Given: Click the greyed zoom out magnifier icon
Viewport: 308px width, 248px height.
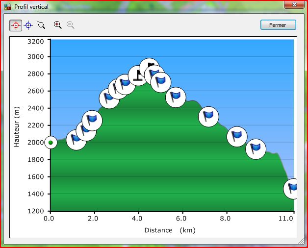Looking at the screenshot, I should (71, 25).
